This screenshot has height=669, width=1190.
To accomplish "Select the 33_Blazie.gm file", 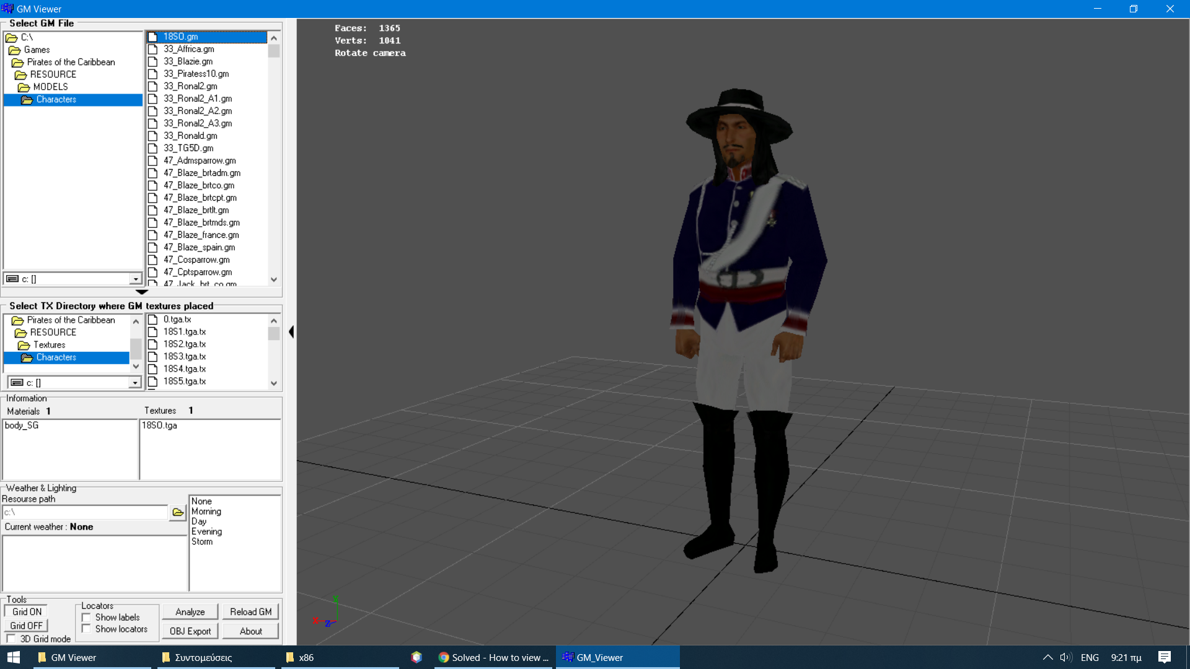I will (188, 61).
